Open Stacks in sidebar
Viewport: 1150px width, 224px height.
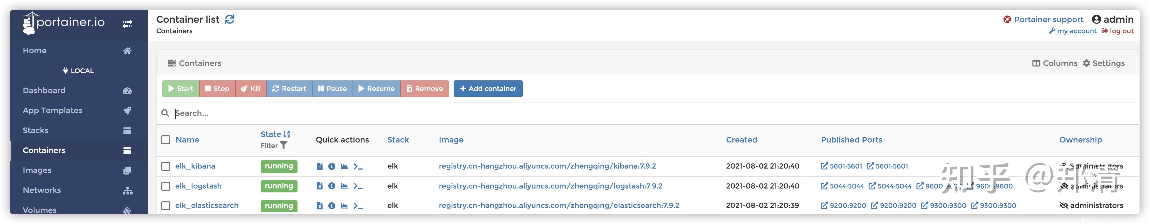[x=79, y=131]
